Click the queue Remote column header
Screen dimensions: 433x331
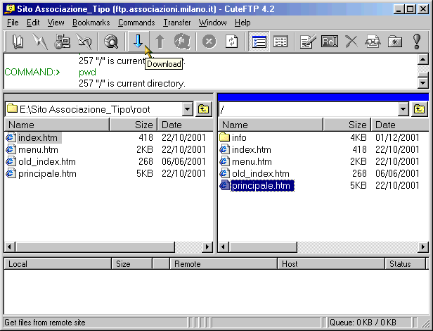224,264
